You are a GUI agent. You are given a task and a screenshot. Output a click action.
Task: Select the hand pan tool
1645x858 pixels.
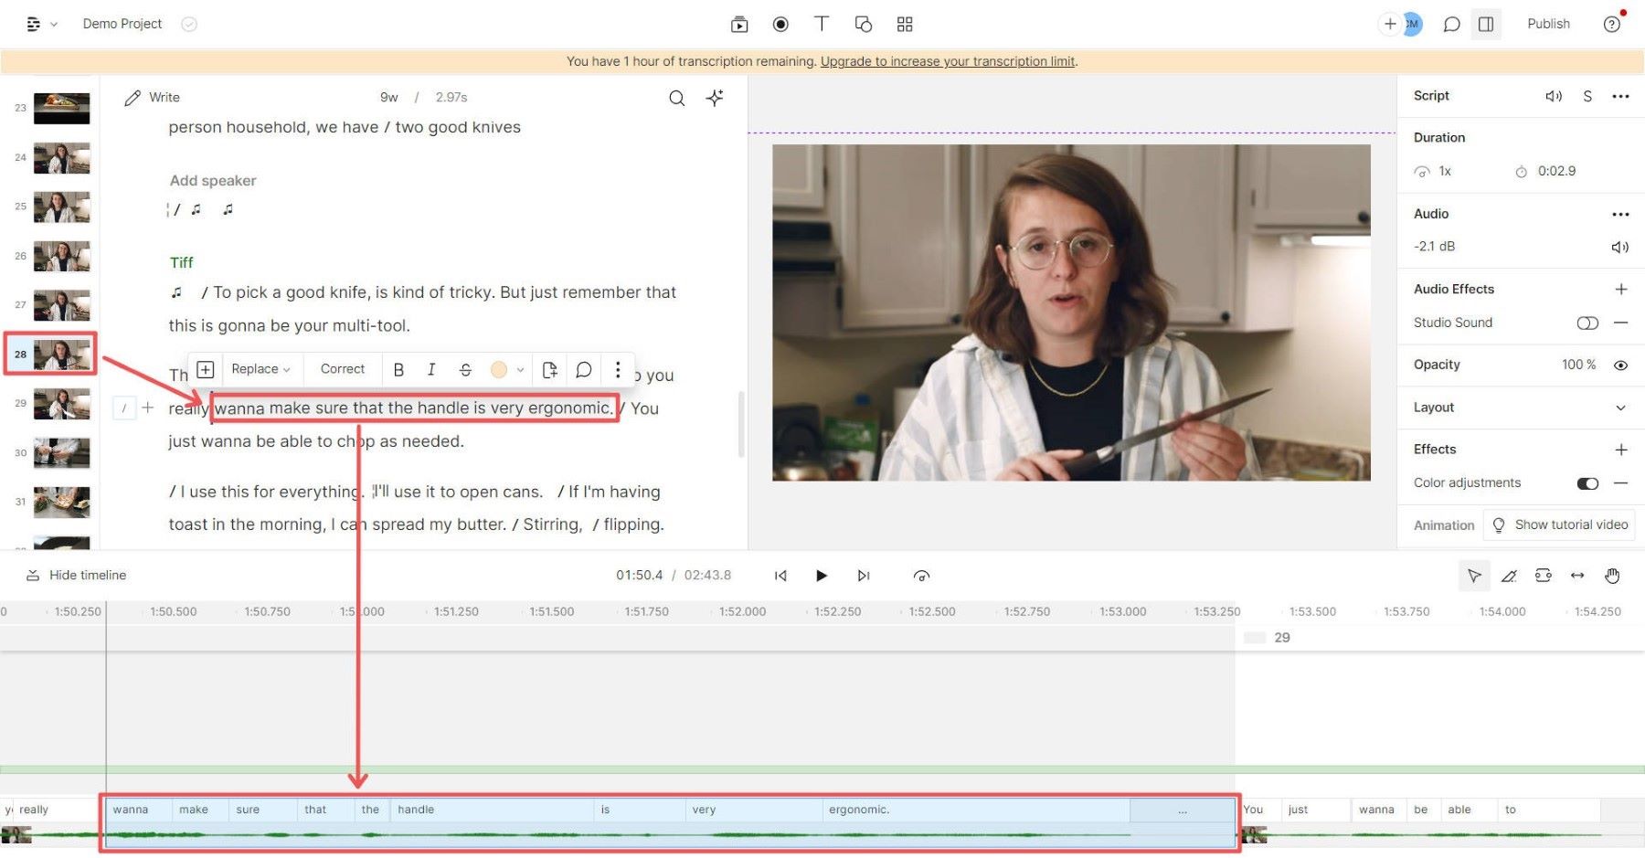point(1612,576)
